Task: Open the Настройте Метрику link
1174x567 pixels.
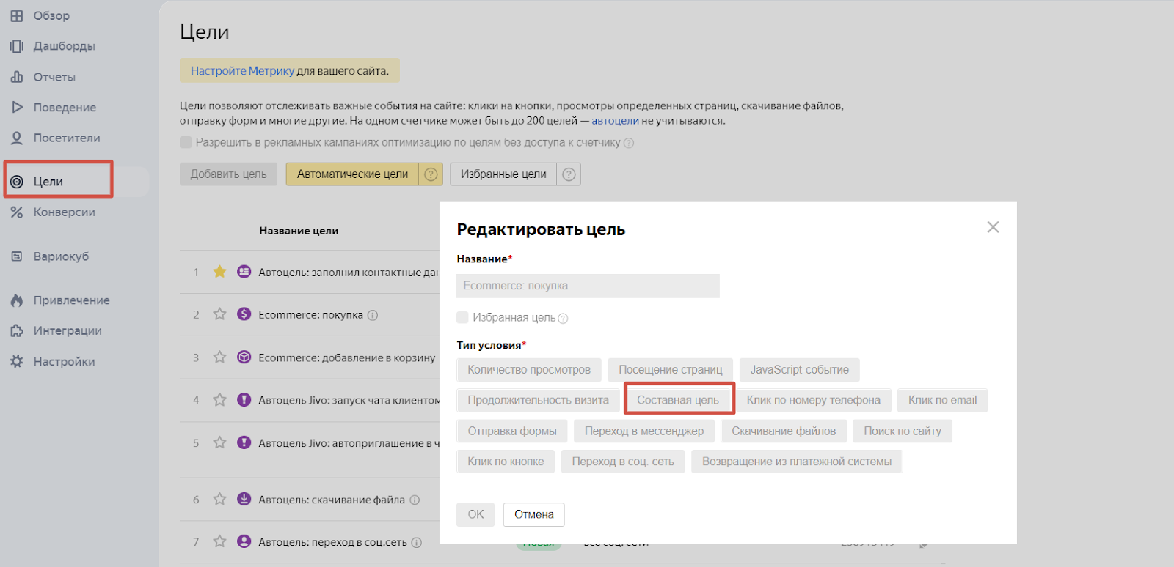Action: click(242, 71)
